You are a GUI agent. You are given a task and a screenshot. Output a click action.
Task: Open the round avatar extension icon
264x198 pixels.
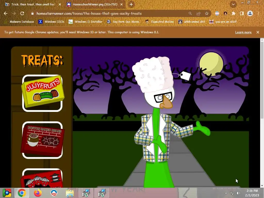click(x=225, y=13)
